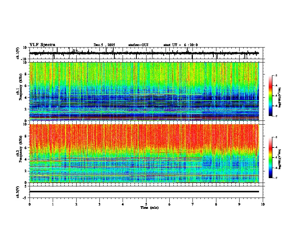Click the thick black ch.3 trace line
Viewport: 296px width, 229px height.
pyautogui.click(x=144, y=192)
